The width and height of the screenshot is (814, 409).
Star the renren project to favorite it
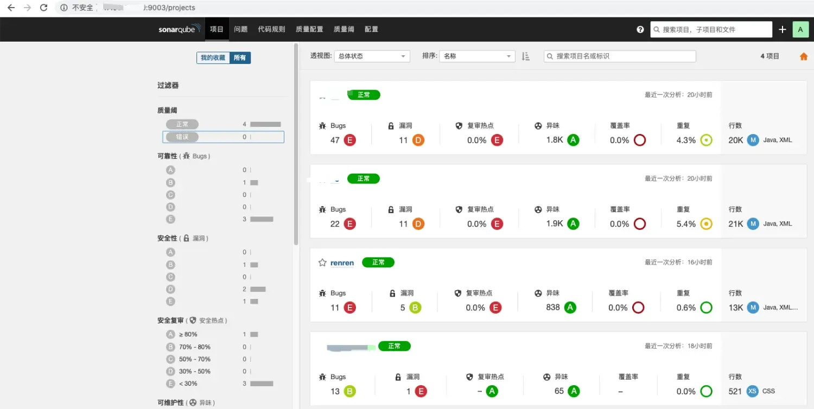coord(322,262)
